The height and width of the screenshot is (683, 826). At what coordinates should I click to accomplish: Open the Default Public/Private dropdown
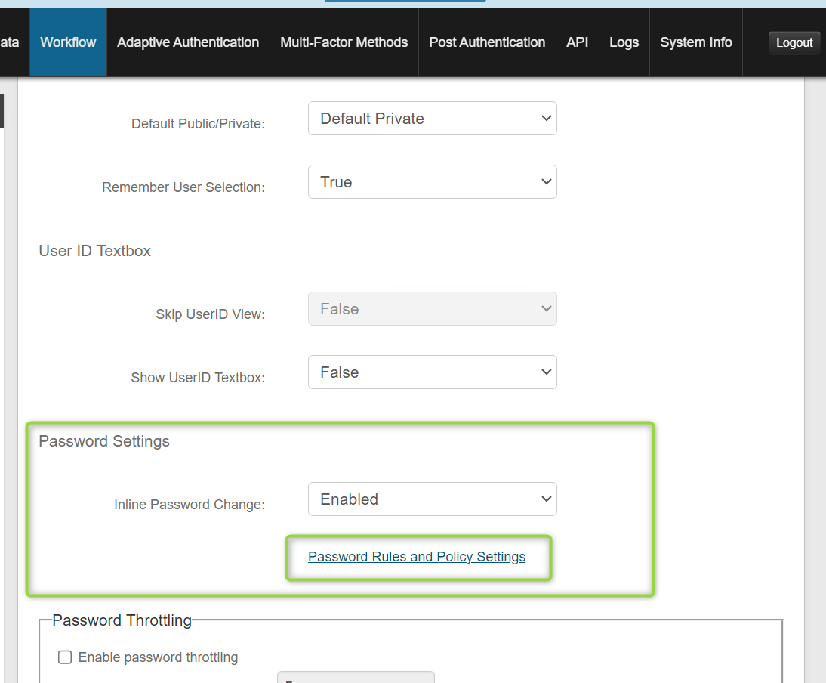click(x=433, y=118)
